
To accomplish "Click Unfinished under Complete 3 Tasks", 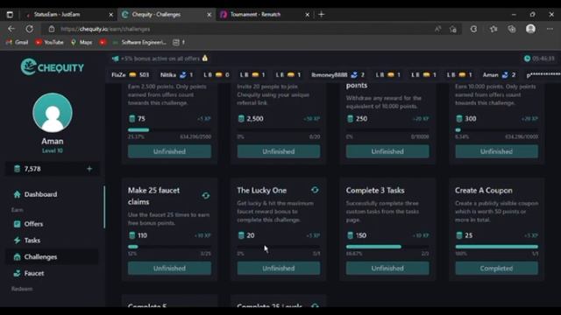I will click(387, 269).
